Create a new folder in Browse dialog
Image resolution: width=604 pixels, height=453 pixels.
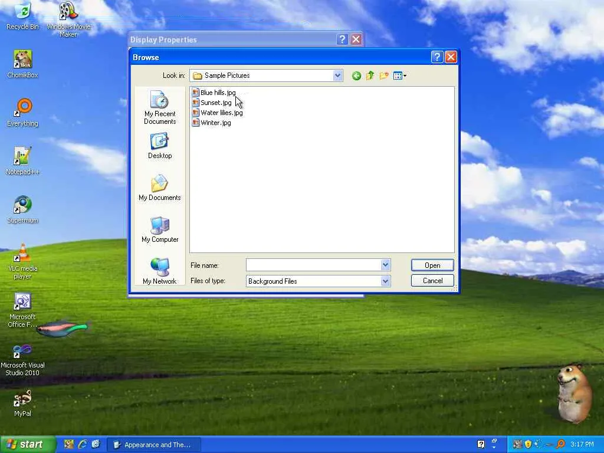[x=383, y=75]
